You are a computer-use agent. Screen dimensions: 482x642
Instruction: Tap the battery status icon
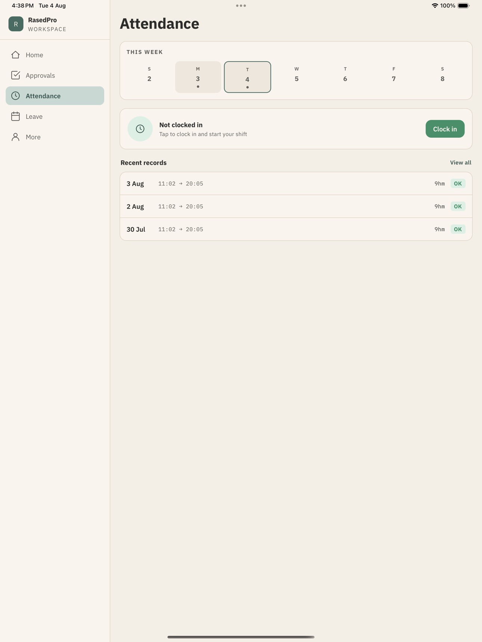point(463,6)
